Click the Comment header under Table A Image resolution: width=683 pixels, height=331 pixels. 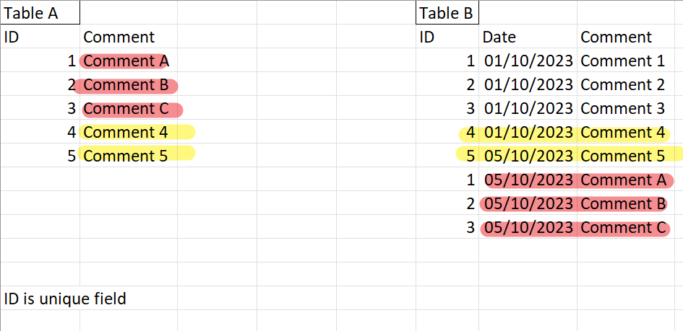coord(129,37)
